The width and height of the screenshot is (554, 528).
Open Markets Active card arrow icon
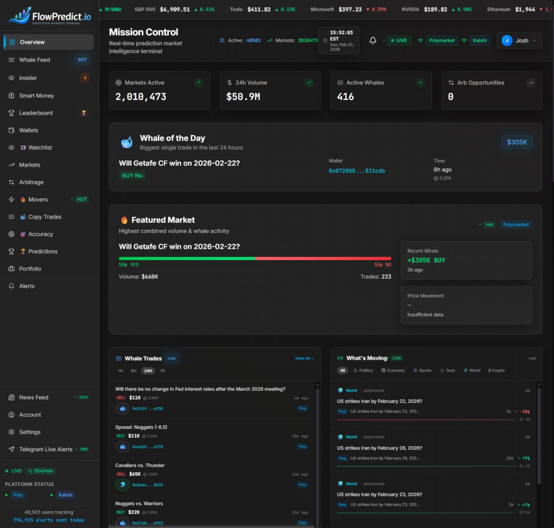(x=199, y=82)
